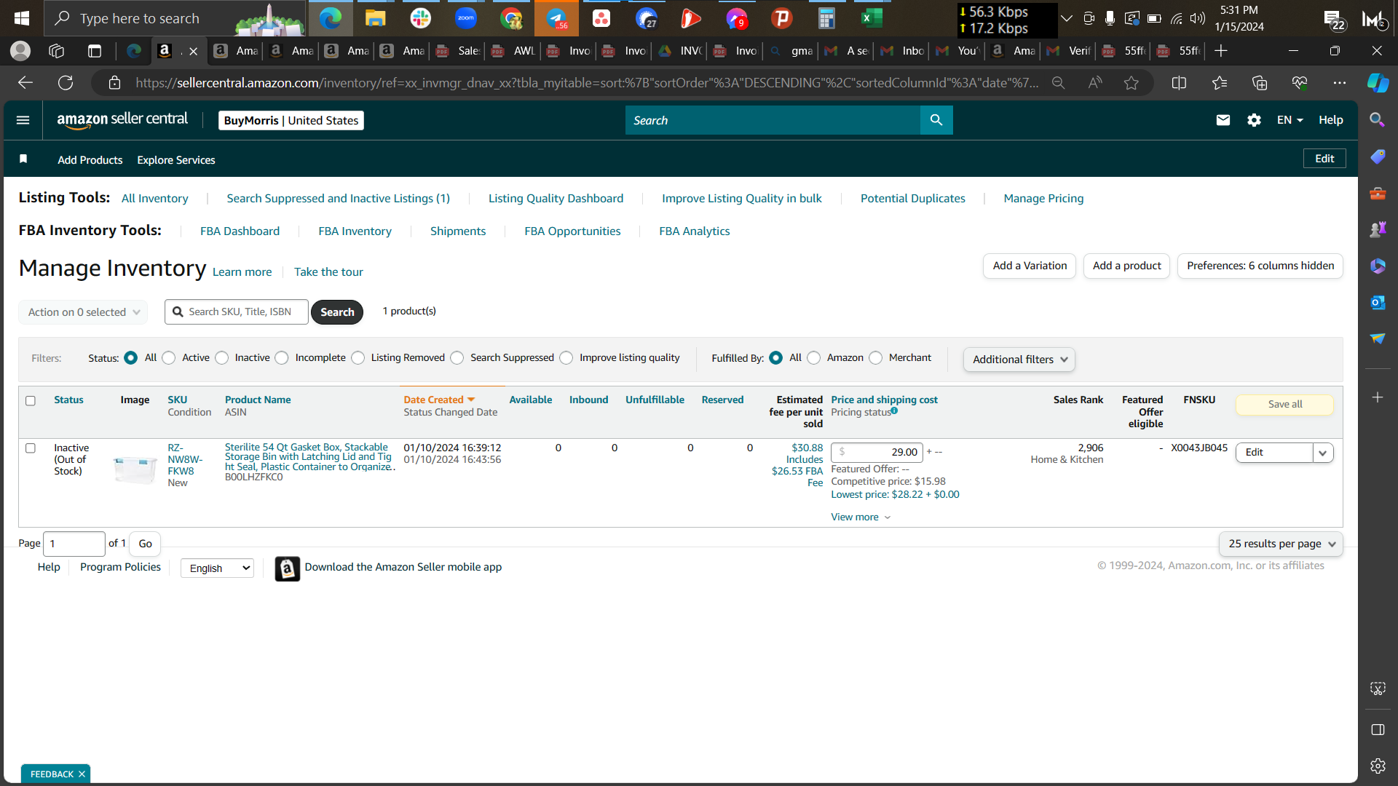Open the English language dropdown in footer
Screen dimensions: 1398x786
tap(217, 568)
